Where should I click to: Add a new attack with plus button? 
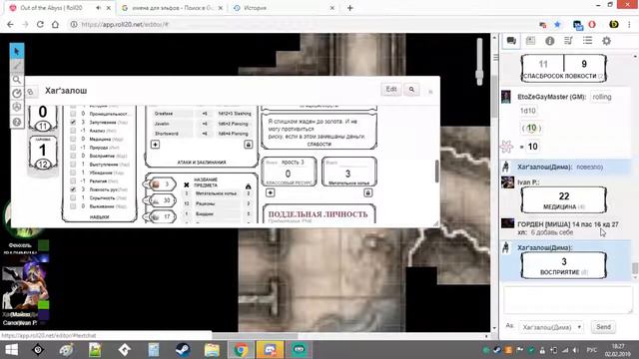(x=156, y=145)
